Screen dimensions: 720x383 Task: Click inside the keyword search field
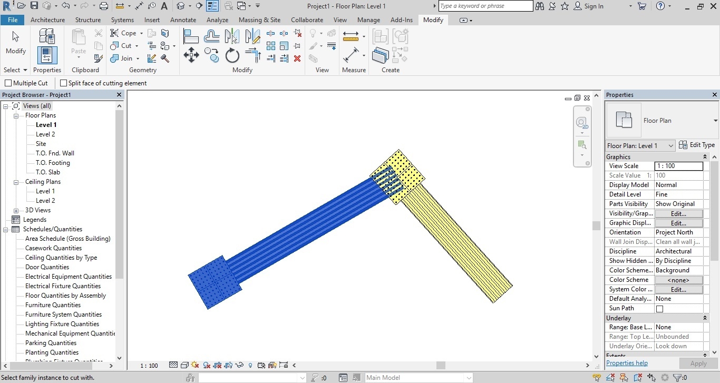(485, 6)
